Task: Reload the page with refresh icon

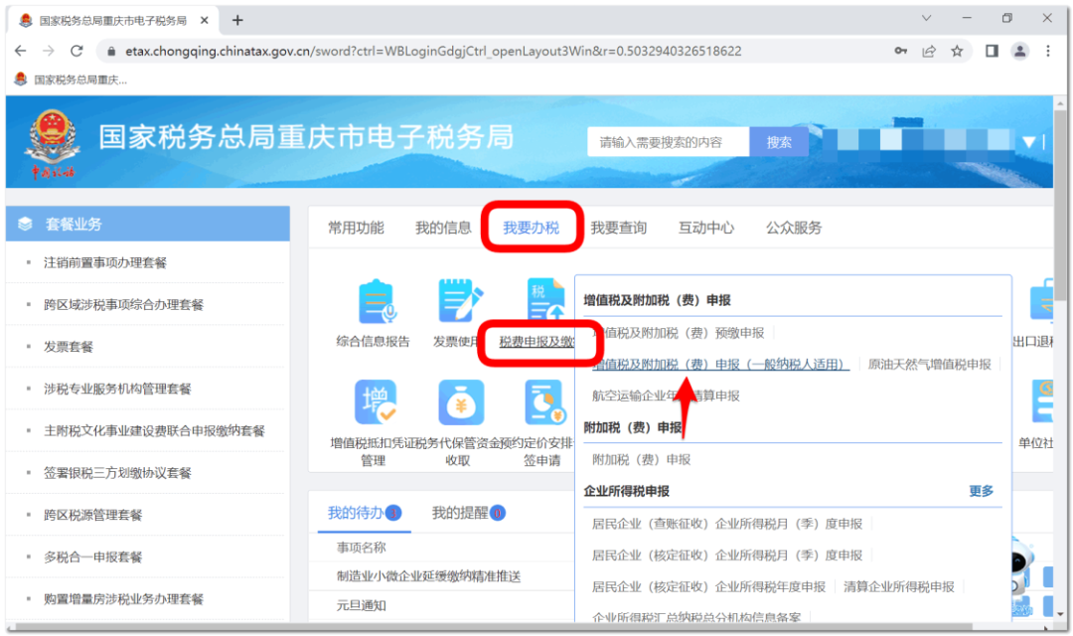Action: (x=77, y=51)
